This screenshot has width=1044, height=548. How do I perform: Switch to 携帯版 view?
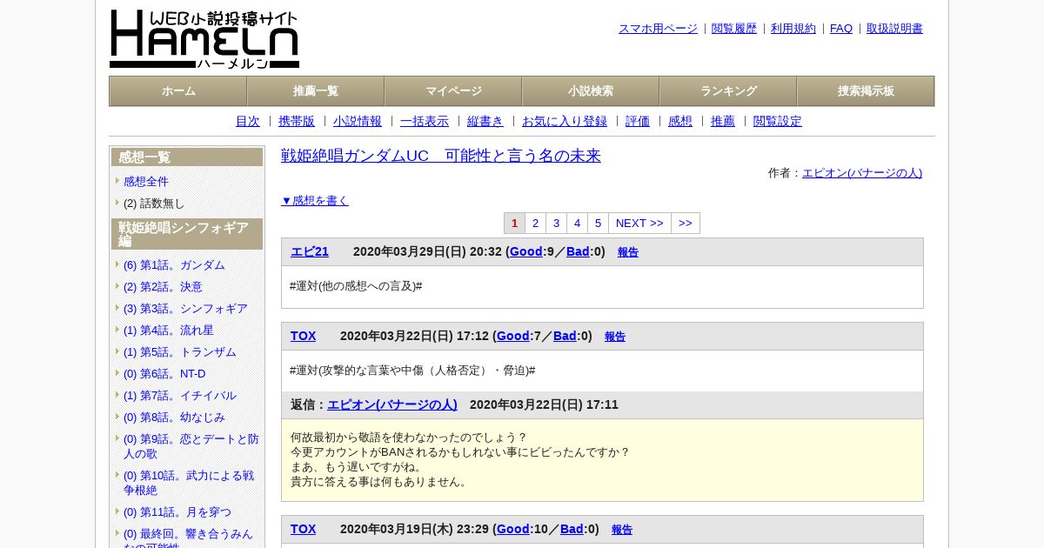pyautogui.click(x=297, y=122)
